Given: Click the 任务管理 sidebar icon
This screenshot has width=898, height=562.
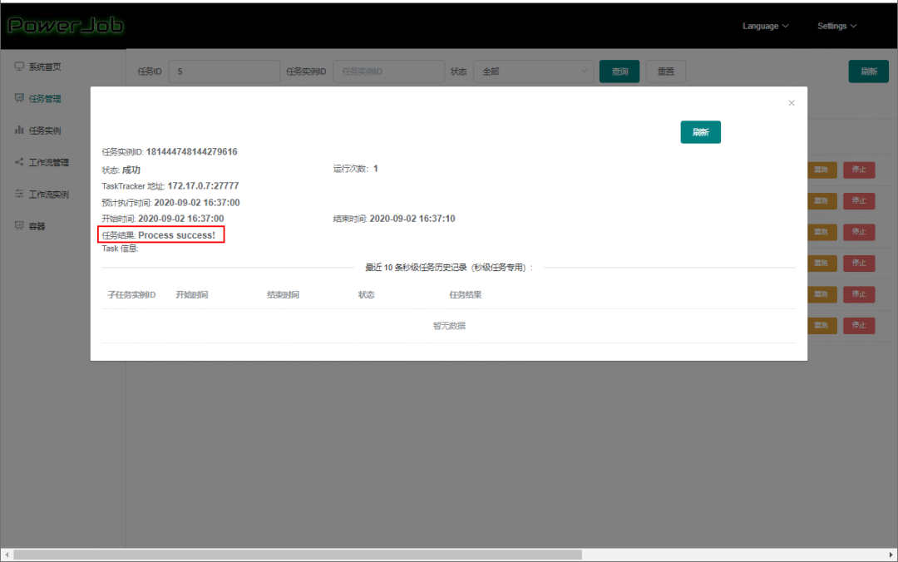Looking at the screenshot, I should 19,98.
